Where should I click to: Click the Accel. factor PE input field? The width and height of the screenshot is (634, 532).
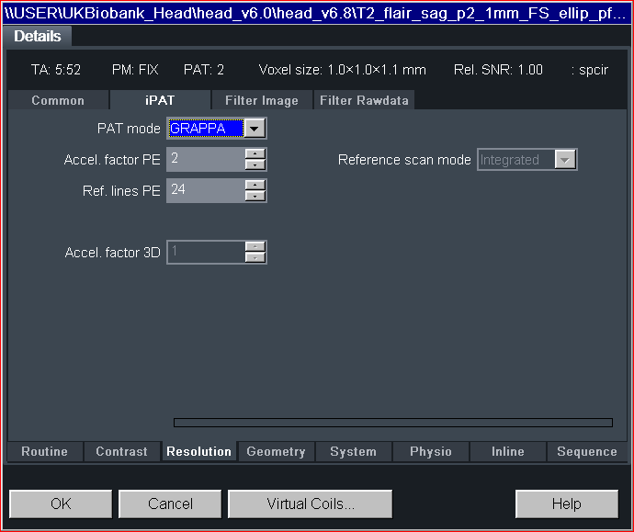(205, 159)
